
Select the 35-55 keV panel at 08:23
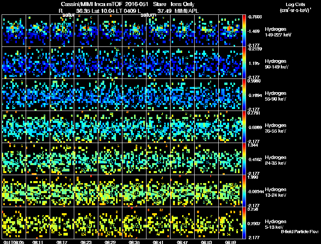[86, 127]
